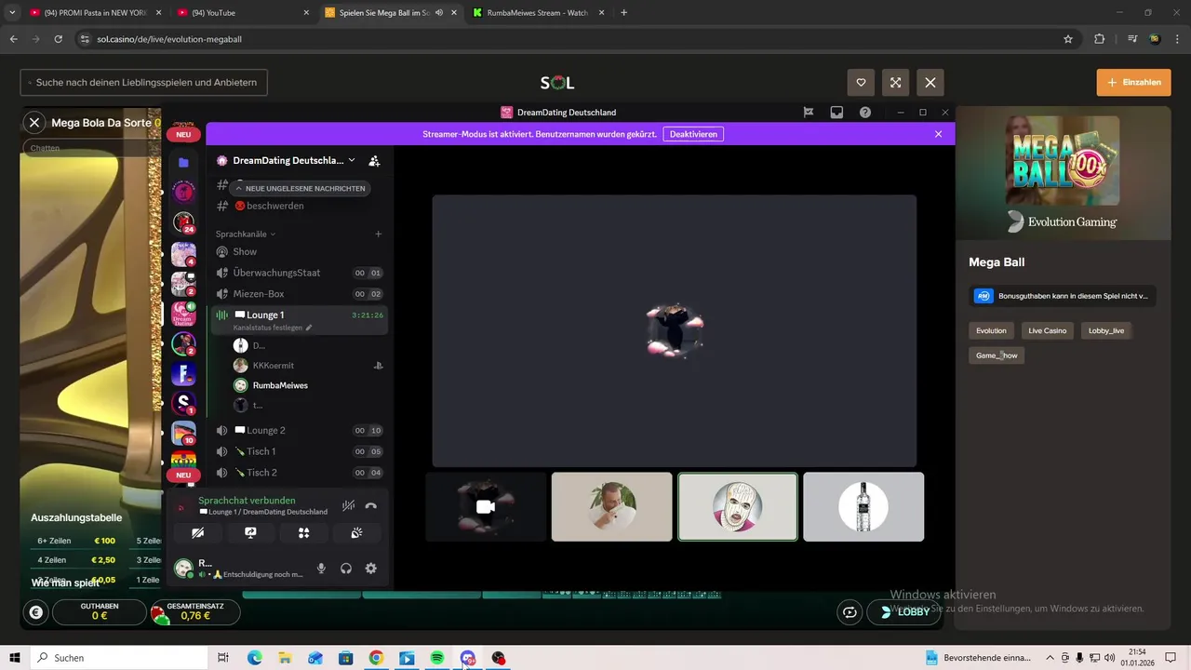The width and height of the screenshot is (1191, 670).
Task: Select the Live Casino tag
Action: 1048,330
